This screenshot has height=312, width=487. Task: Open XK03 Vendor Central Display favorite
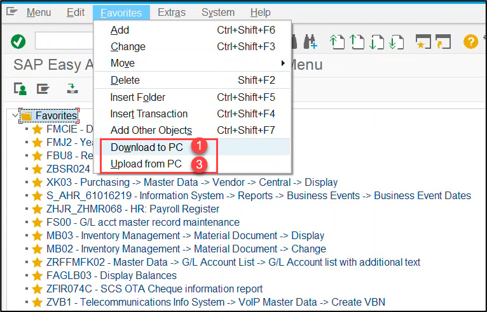(x=192, y=182)
